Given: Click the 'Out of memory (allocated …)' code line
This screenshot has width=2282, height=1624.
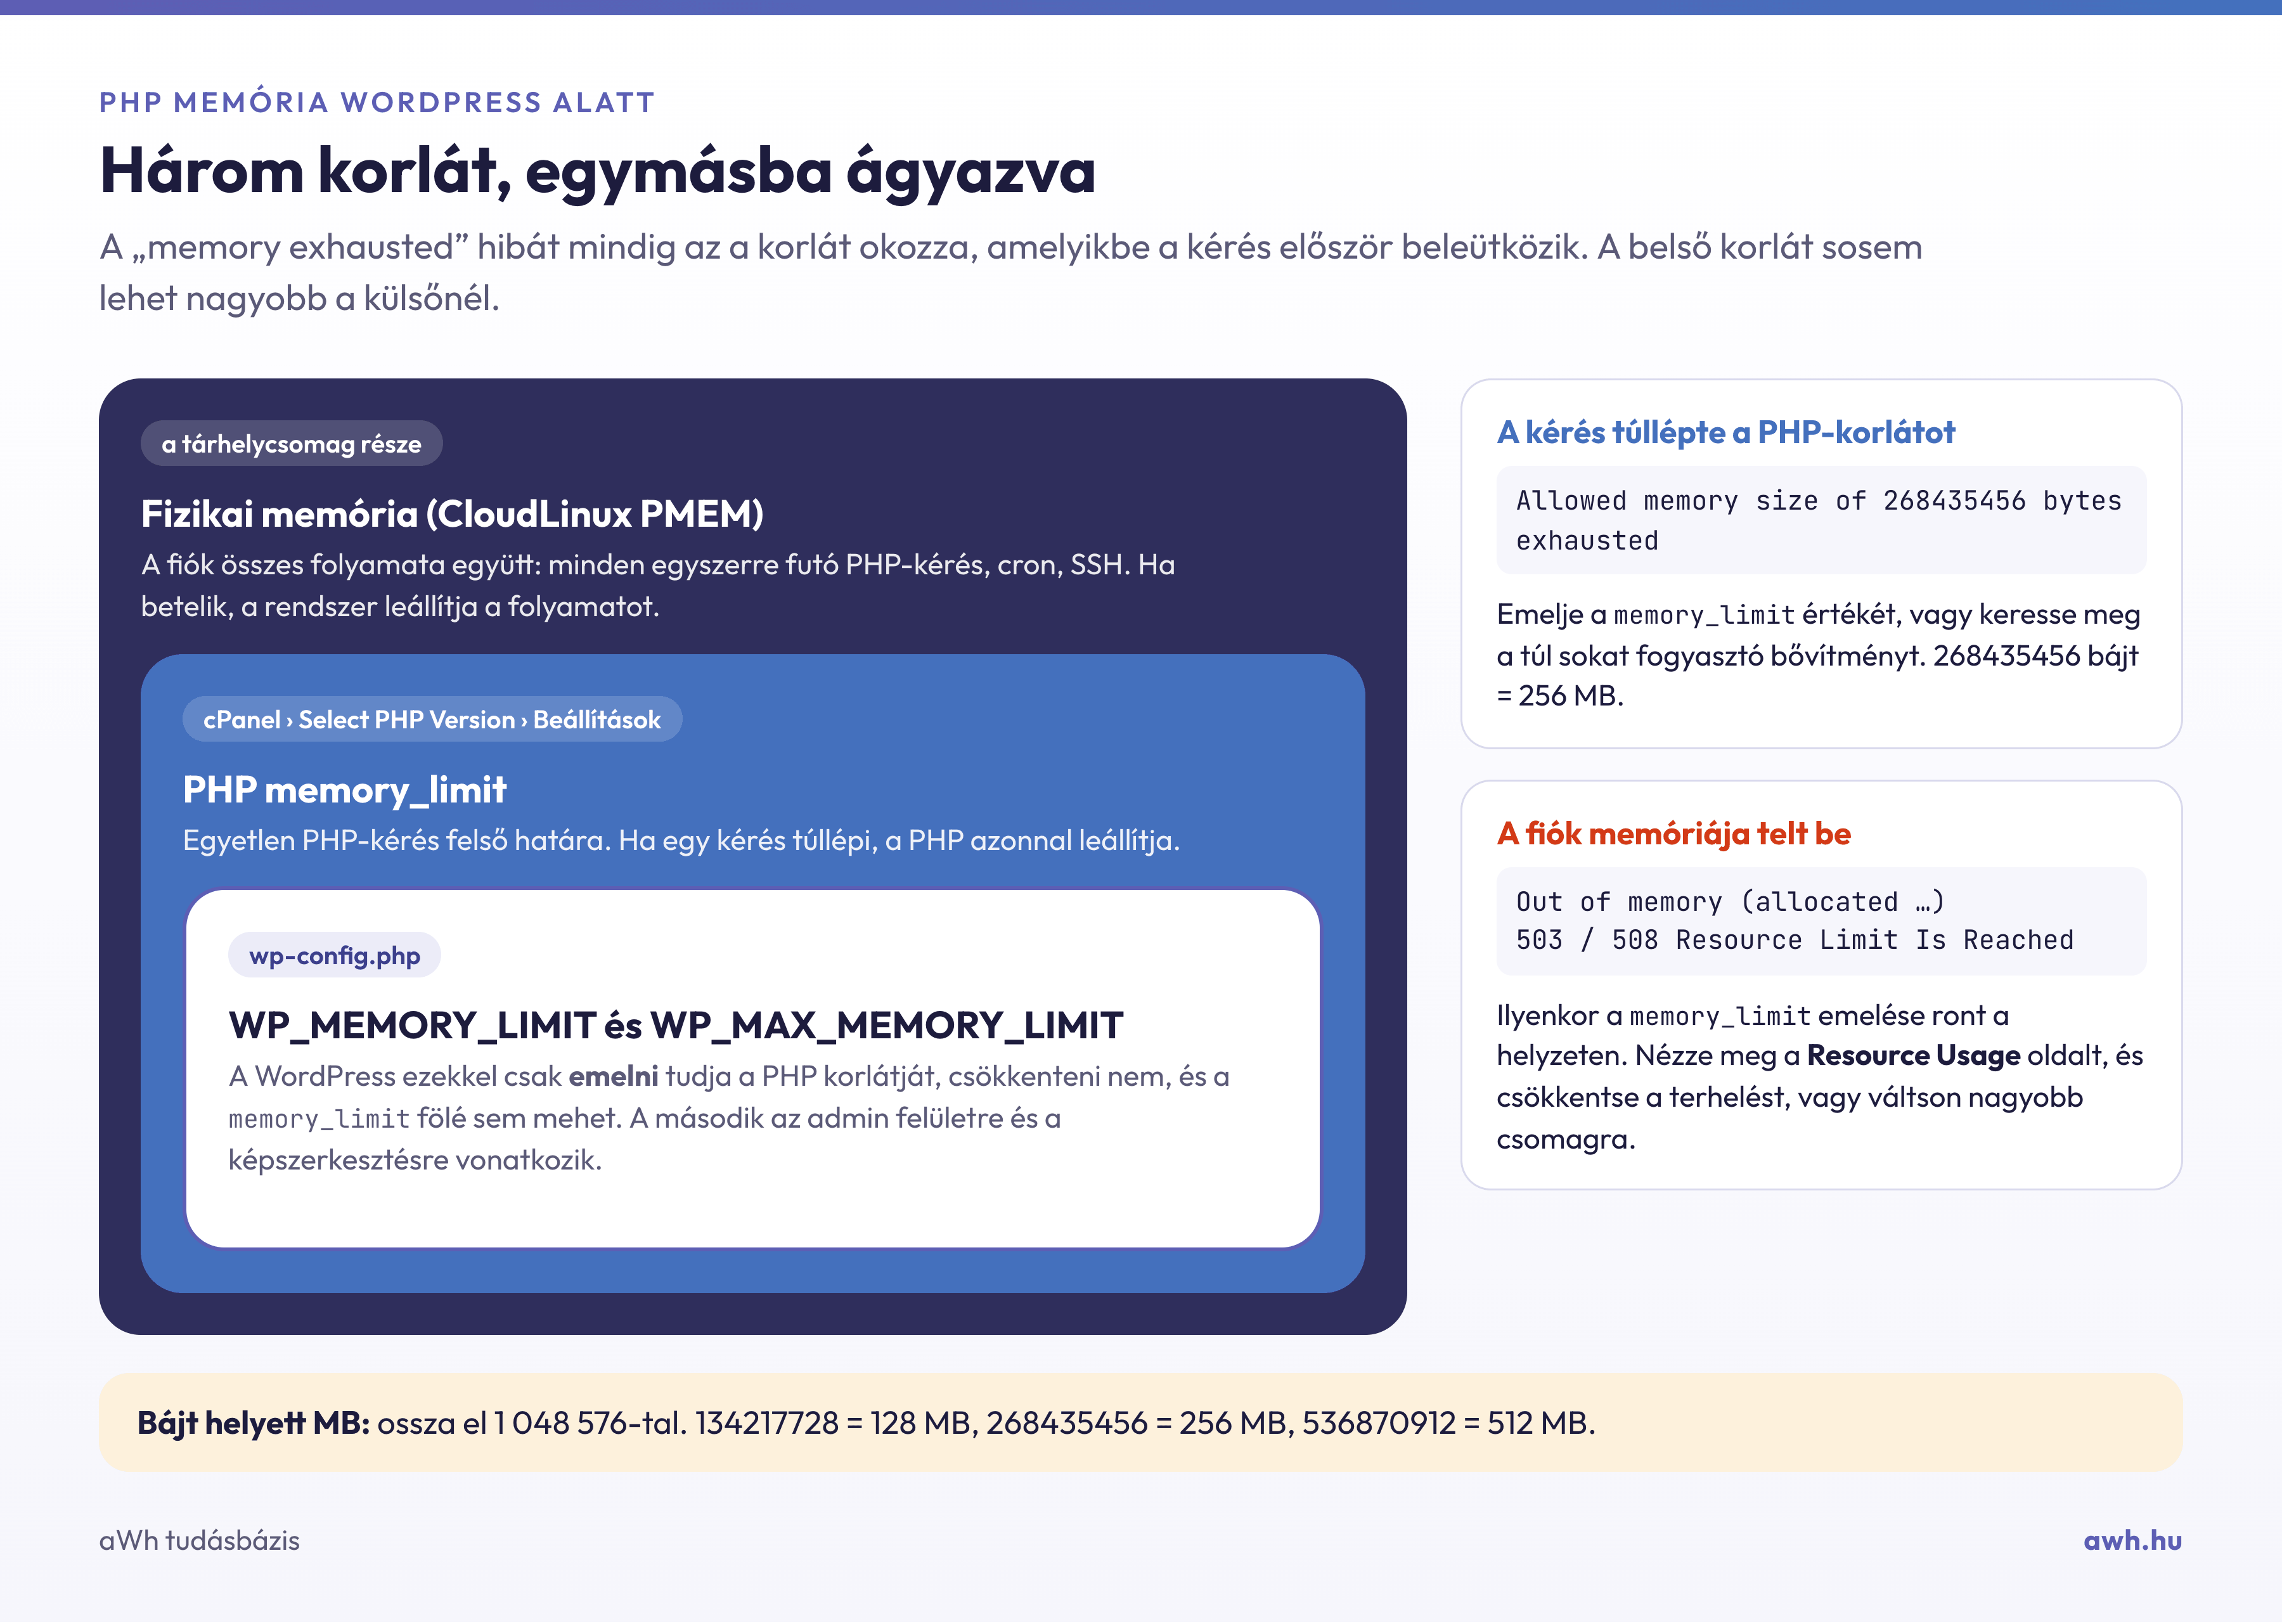Looking at the screenshot, I should (x=1730, y=902).
